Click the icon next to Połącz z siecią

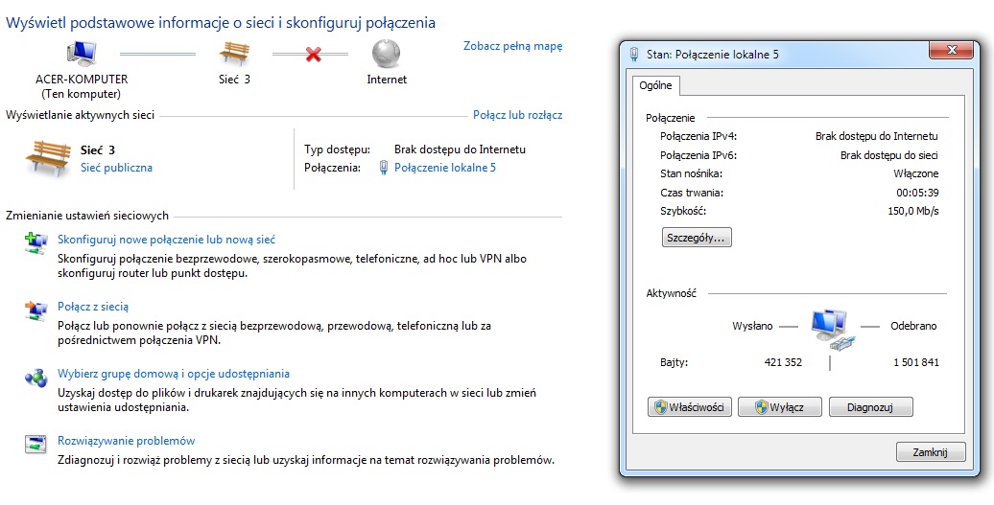click(x=35, y=310)
